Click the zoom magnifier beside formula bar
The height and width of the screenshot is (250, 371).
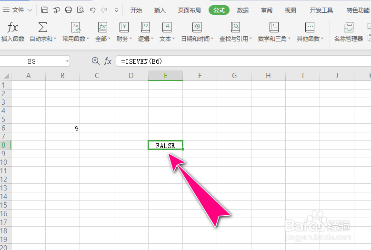pyautogui.click(x=96, y=61)
